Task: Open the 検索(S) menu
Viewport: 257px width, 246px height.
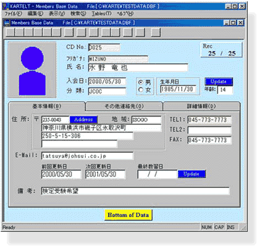Action: 78,14
